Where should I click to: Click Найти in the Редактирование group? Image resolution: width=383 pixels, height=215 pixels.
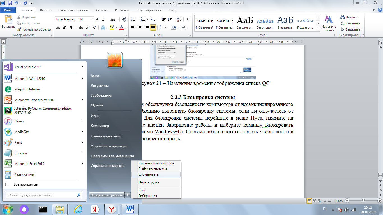click(349, 17)
